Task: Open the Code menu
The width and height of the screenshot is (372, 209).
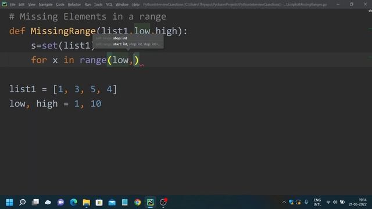Action: pyautogui.click(x=60, y=5)
